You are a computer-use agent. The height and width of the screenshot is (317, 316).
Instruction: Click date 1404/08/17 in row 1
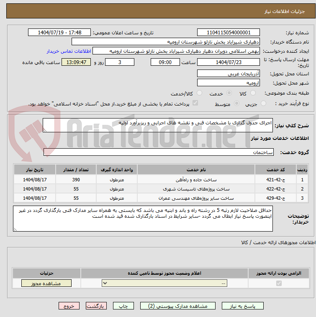pos(35,180)
